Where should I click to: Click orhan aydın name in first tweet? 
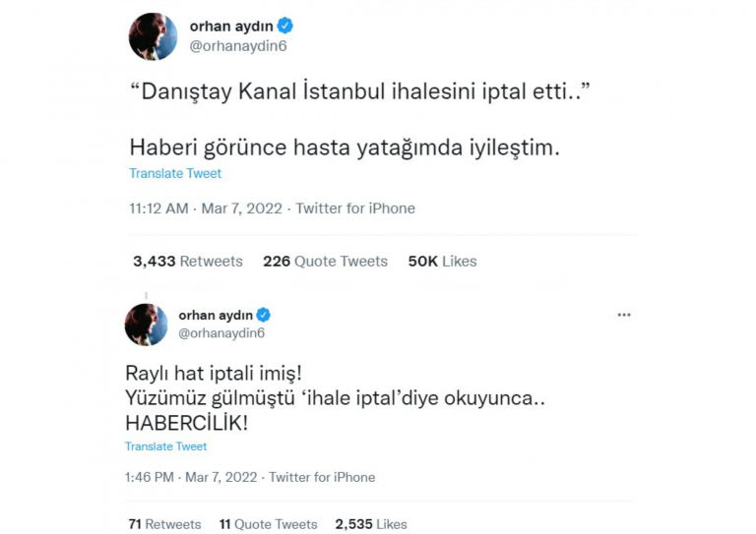click(x=231, y=26)
